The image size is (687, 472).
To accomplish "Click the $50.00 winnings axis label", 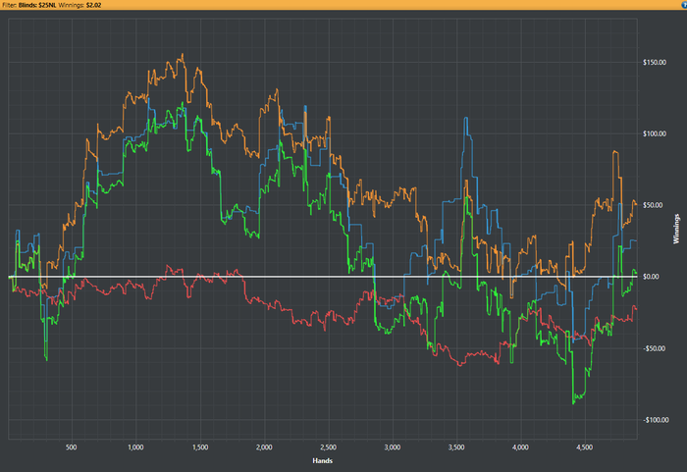I will click(x=653, y=205).
